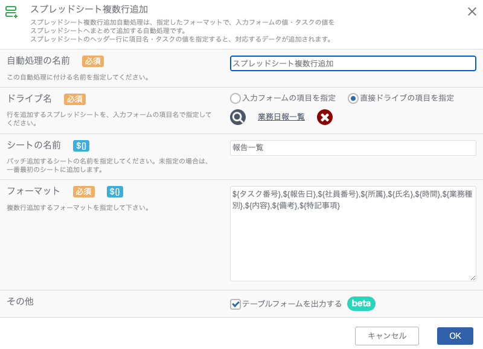The height and width of the screenshot is (349, 483).
Task: Click the green spreadsheet row-add icon
Action: 11,11
